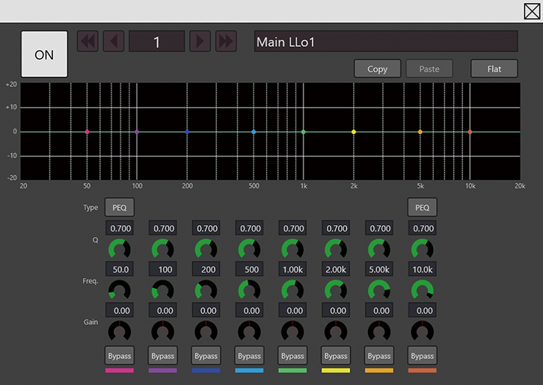Go to previous channel with left arrow

tap(114, 42)
